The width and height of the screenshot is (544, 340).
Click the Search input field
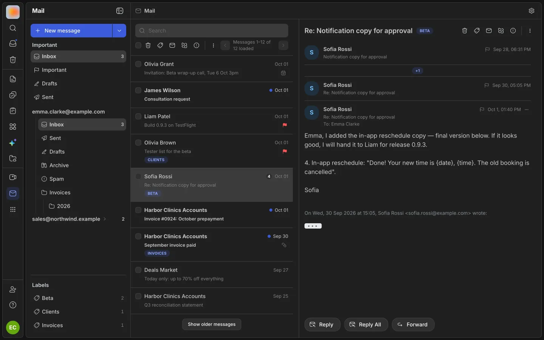(212, 31)
